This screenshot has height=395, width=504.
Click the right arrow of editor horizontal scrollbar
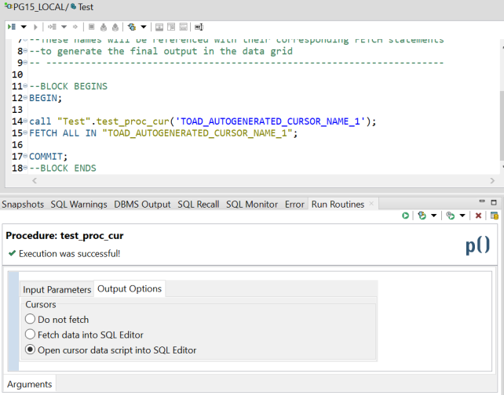(492, 181)
